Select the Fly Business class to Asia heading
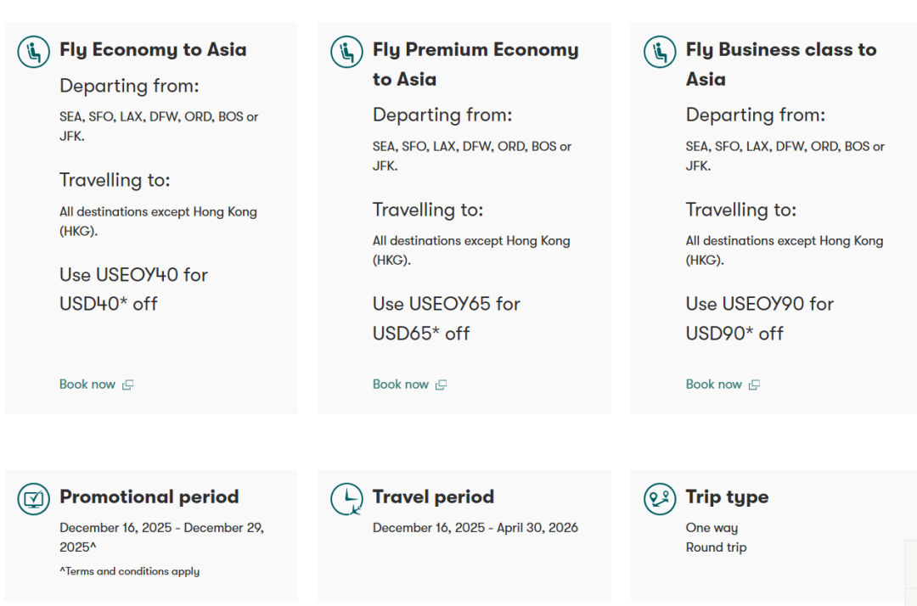 tap(780, 64)
